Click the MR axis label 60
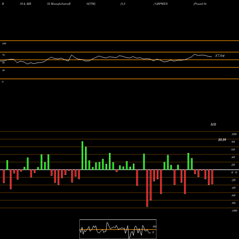 tap(233, 150)
